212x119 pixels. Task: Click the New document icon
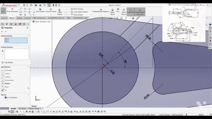pyautogui.click(x=27, y=5)
